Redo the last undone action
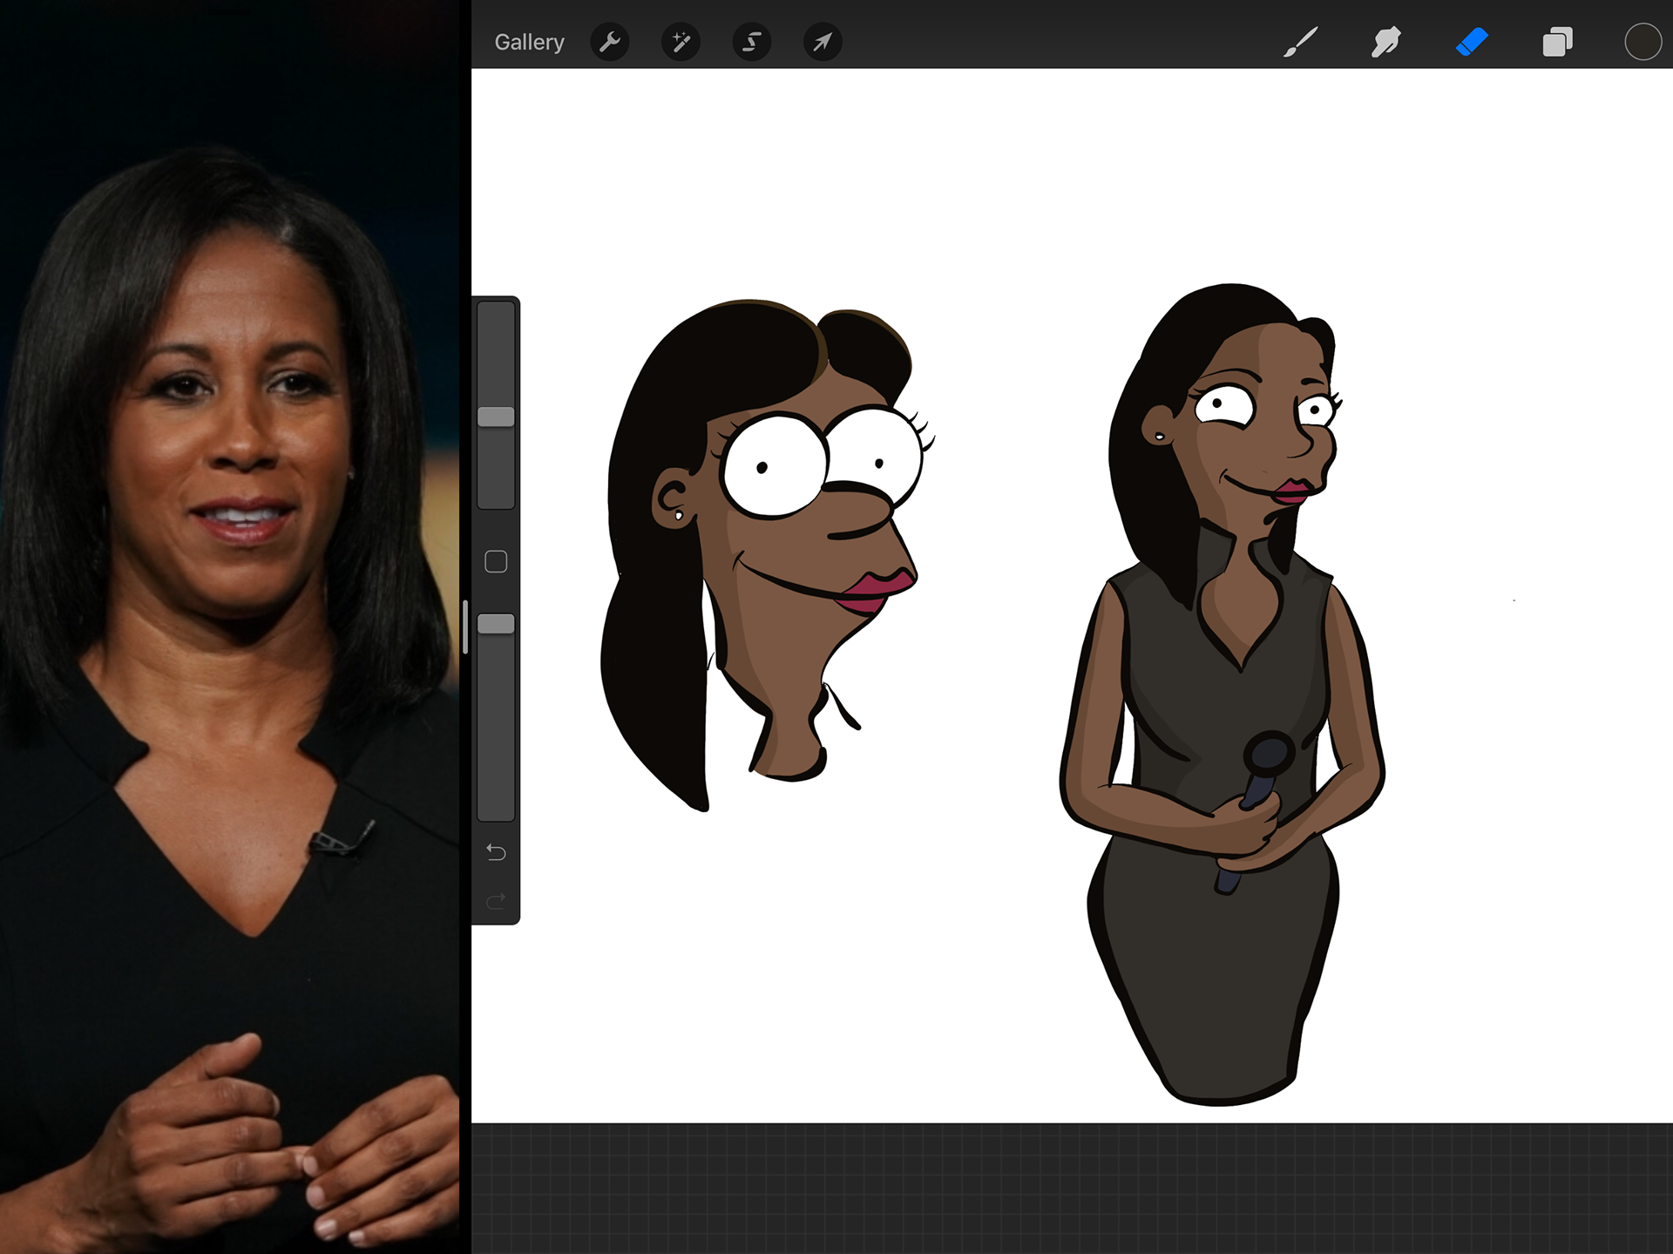The height and width of the screenshot is (1254, 1673). (x=496, y=901)
